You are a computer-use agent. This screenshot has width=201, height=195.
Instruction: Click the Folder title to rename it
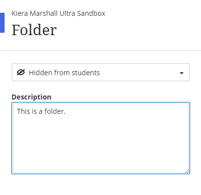click(x=34, y=30)
